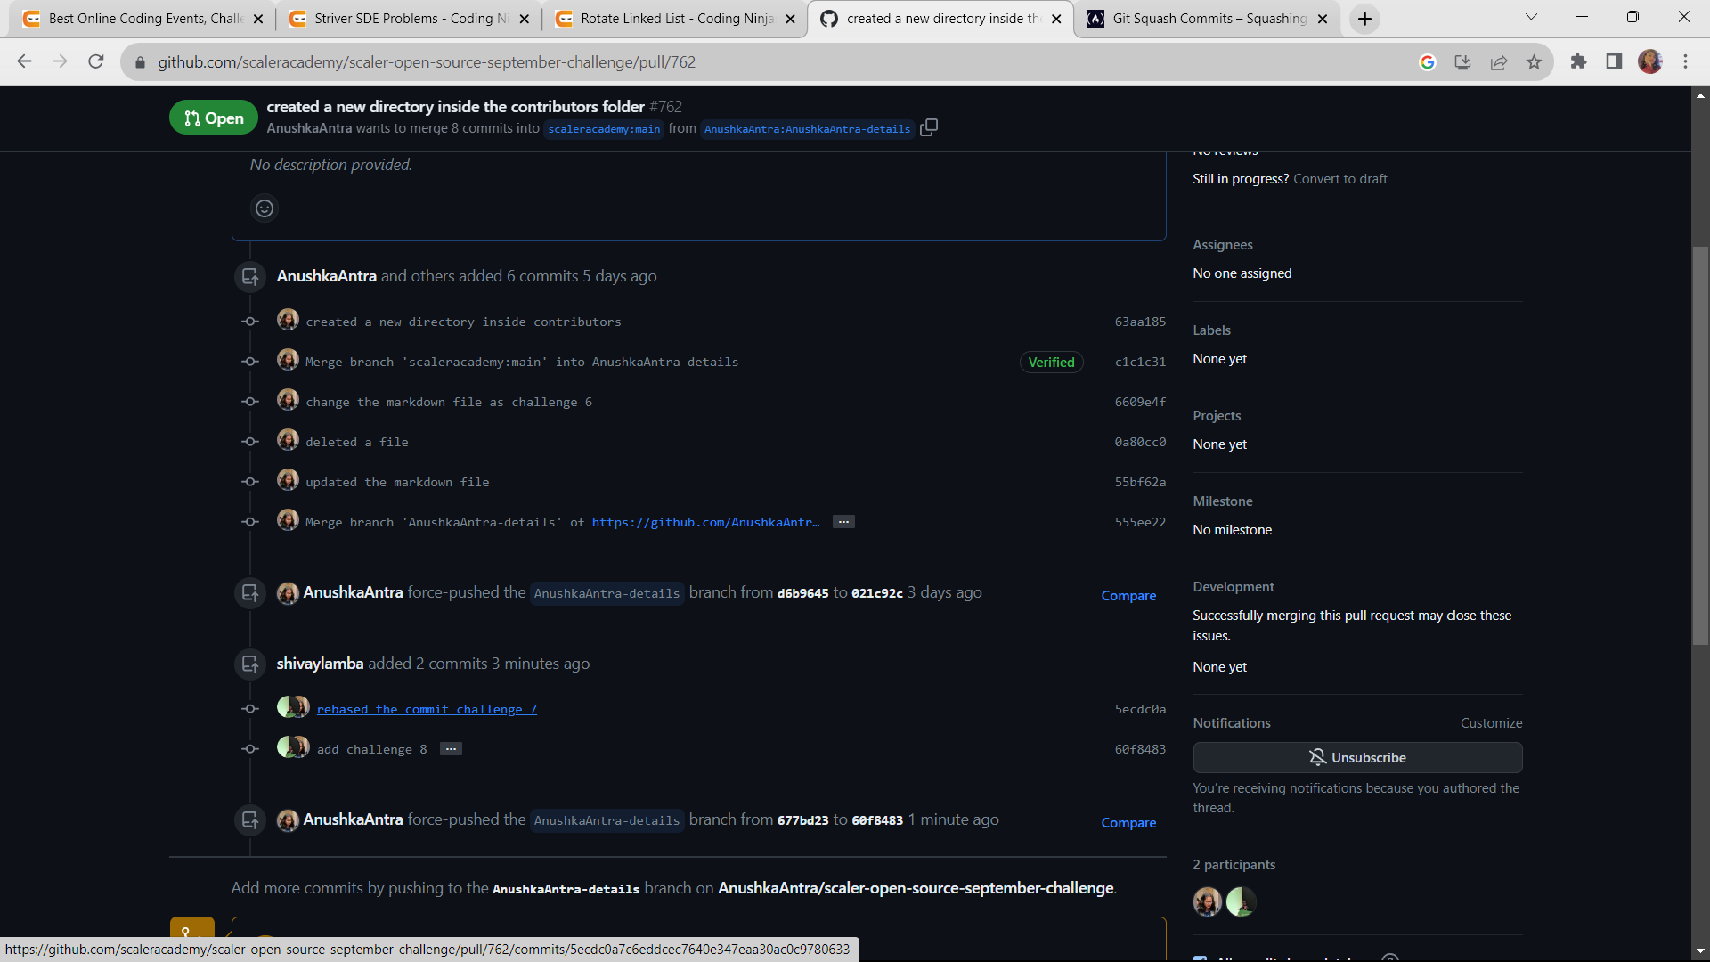Open the browser tab search chevron
This screenshot has width=1710, height=962.
(1531, 17)
